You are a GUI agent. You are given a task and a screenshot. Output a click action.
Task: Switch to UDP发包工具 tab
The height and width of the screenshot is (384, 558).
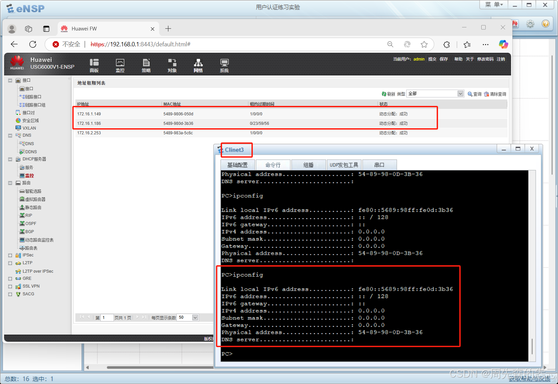344,165
